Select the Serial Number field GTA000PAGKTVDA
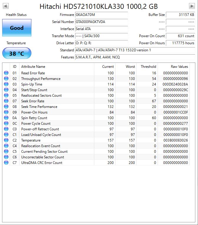This screenshot has width=198, height=225. (102, 22)
